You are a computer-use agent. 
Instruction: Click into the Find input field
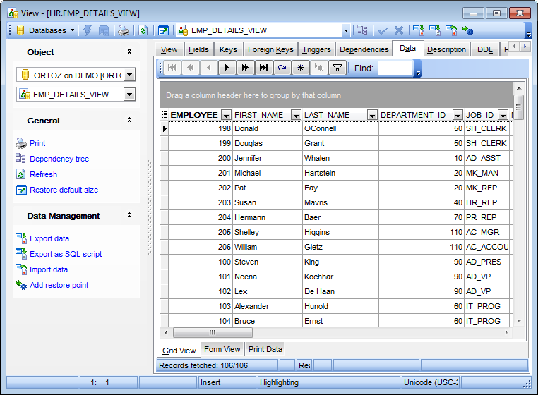394,68
